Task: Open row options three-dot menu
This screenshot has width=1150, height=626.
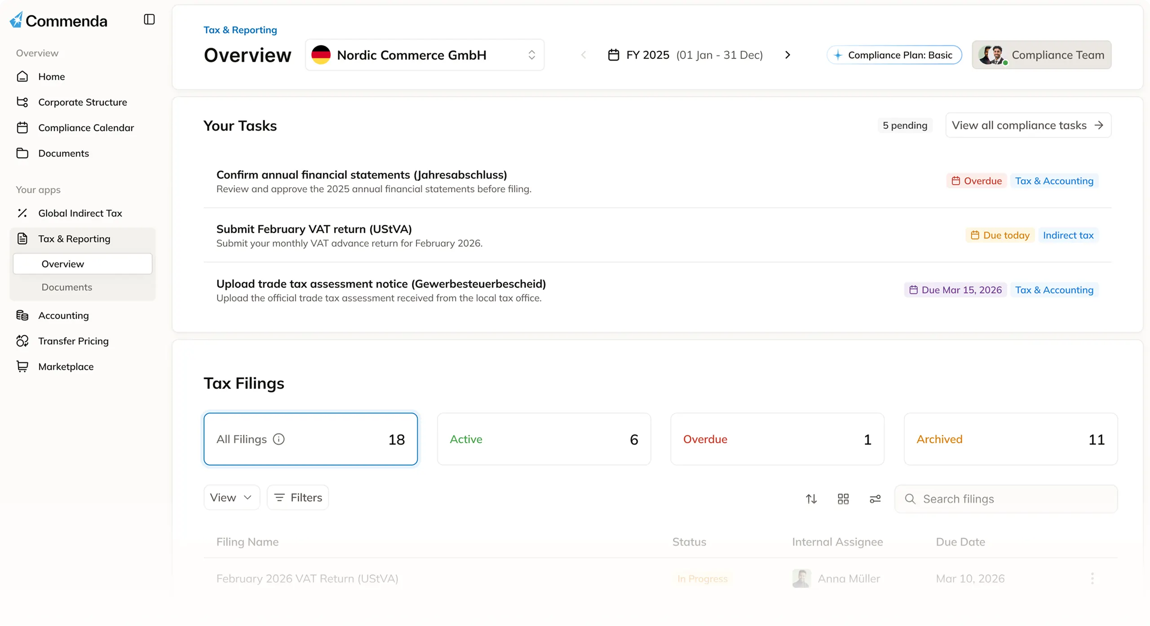Action: [x=1092, y=578]
